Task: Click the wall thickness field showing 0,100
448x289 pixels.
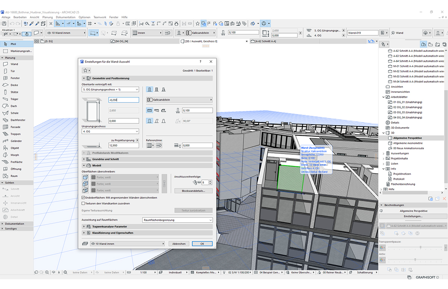Action: point(197,110)
